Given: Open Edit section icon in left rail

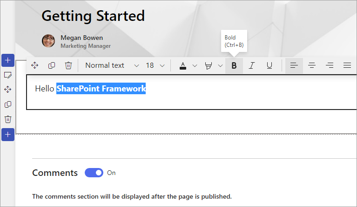Looking at the screenshot, I should 8,75.
